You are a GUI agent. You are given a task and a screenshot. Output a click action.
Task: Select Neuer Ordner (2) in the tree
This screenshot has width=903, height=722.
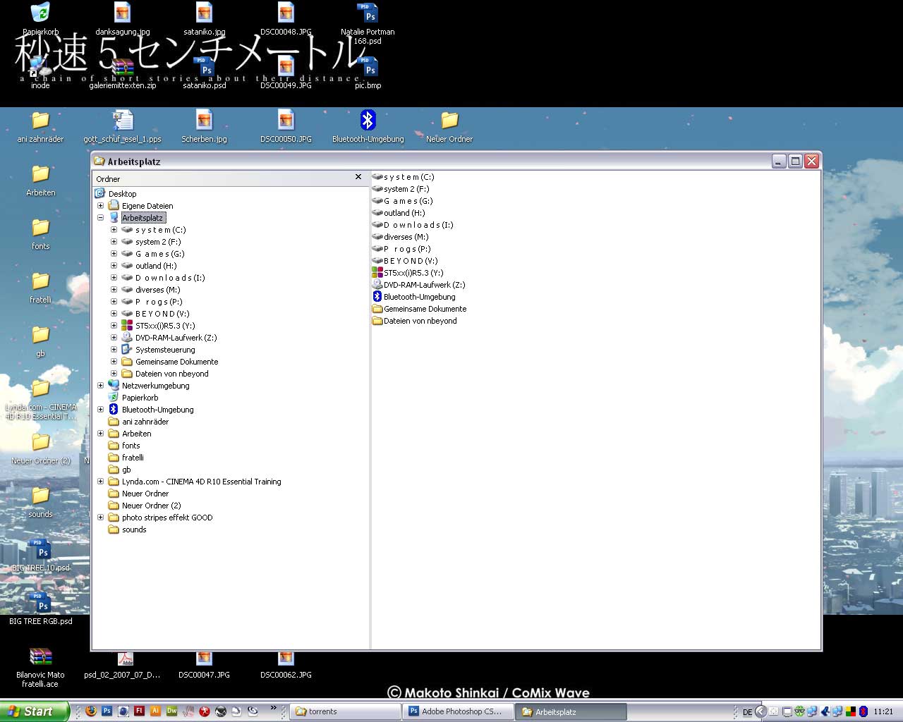click(151, 506)
